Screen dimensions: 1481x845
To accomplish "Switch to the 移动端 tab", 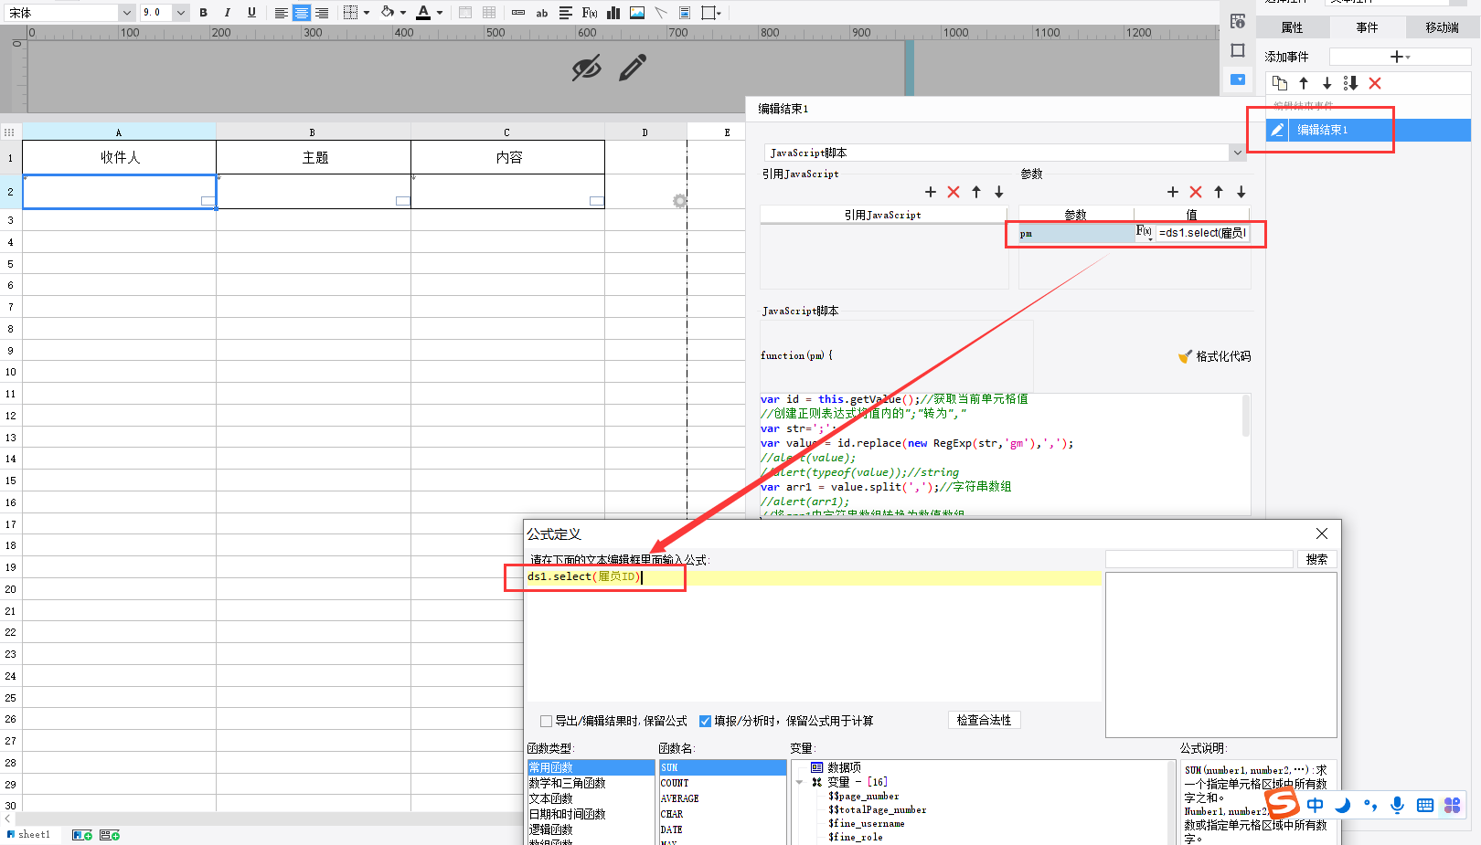I will point(1442,27).
